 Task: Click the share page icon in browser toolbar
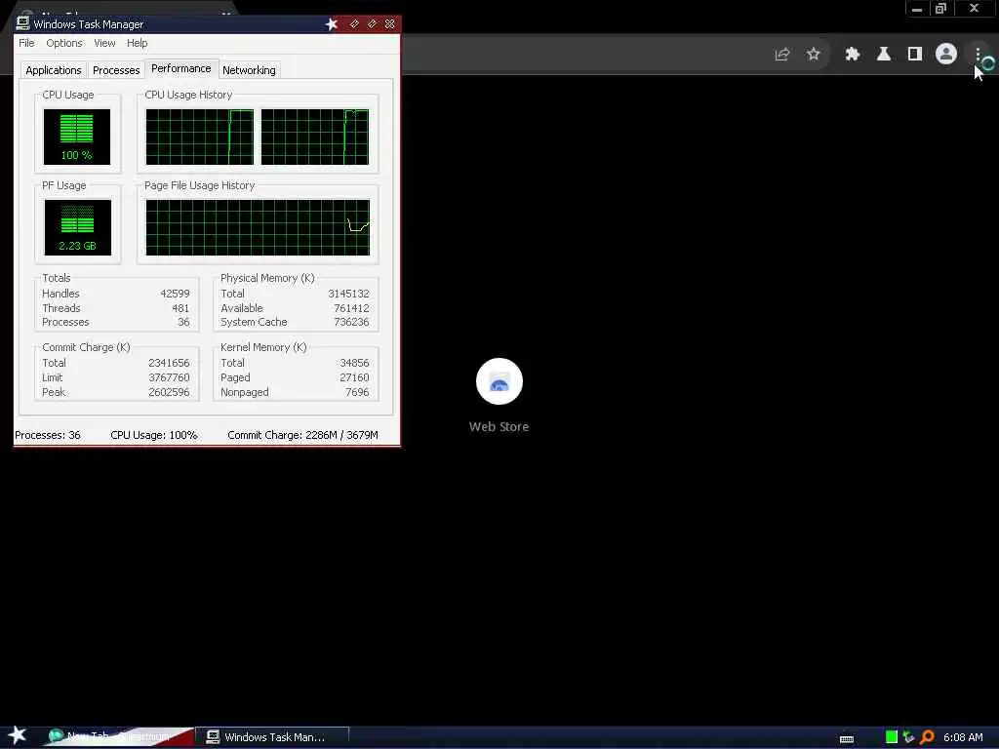[x=781, y=55]
